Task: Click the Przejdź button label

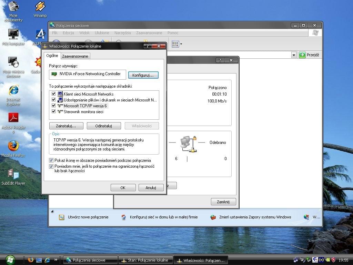Action: pos(313,55)
